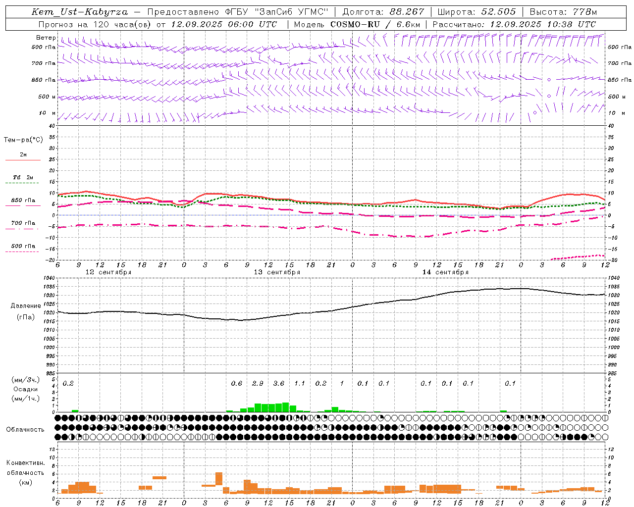This screenshot has width=634, height=507.
Task: Click the 700 гПа temperature legend label
Action: tap(23, 223)
